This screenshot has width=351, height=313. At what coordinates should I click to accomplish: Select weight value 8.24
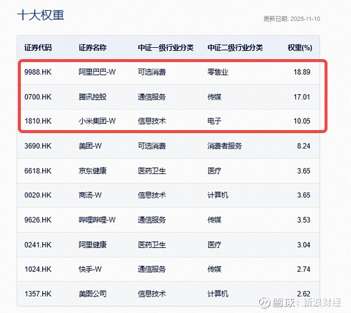point(304,146)
